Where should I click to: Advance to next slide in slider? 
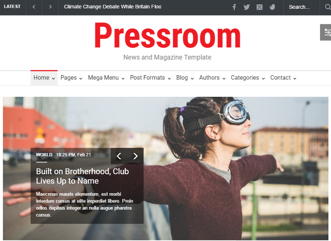click(135, 156)
